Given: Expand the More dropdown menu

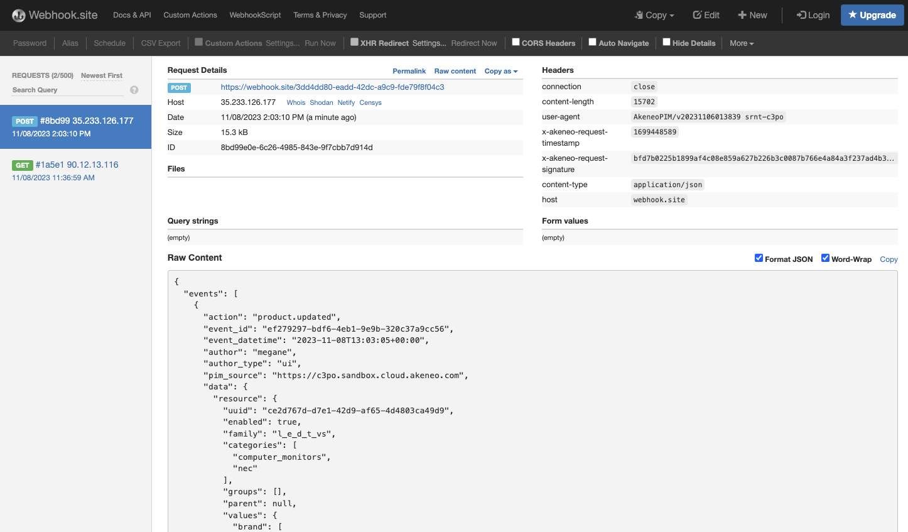Looking at the screenshot, I should tap(742, 43).
